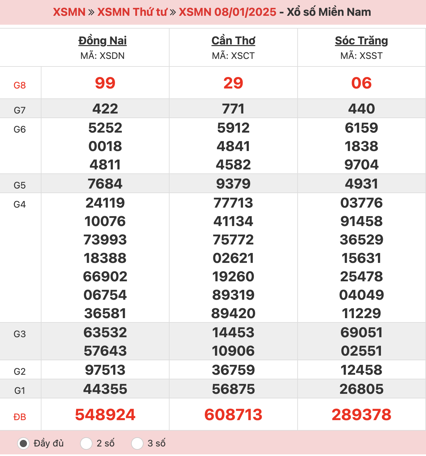Screen dimensions: 426x456
Task: Click Cần Thơ G8 result 29
Action: 233,83
